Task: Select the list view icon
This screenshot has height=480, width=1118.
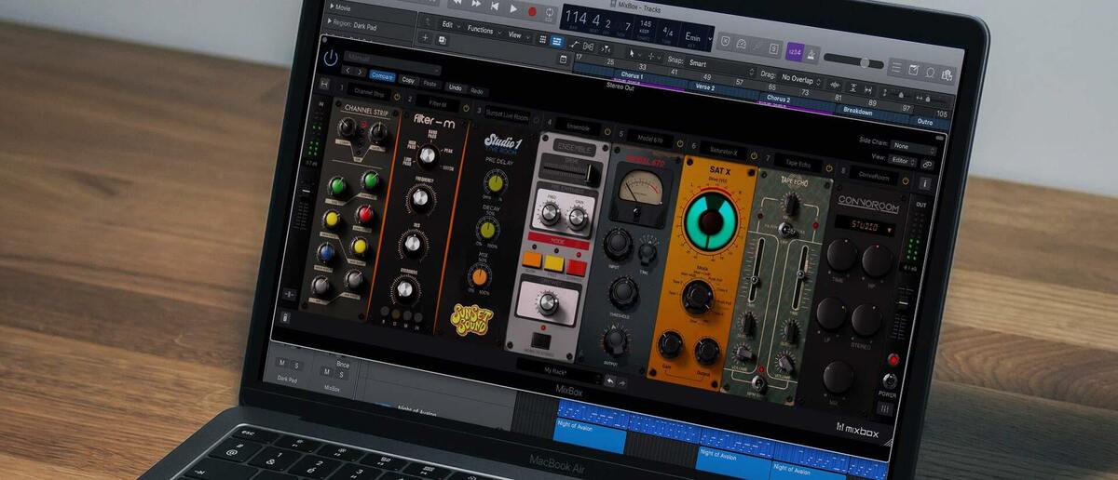Action: click(556, 41)
